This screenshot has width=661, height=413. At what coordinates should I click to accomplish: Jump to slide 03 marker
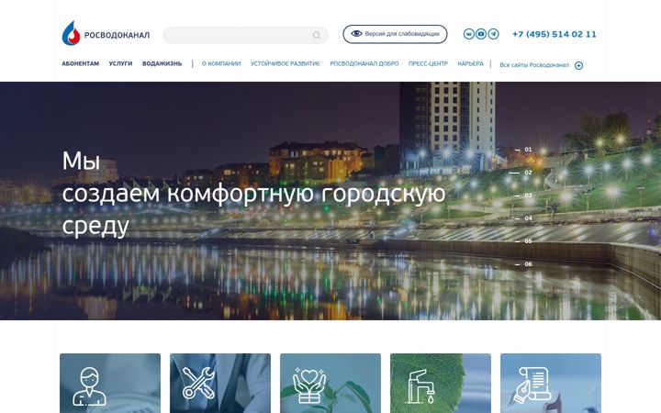click(523, 195)
